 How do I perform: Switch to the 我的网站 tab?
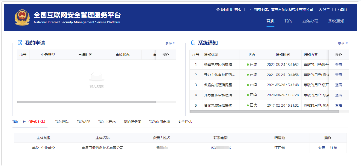(62, 122)
